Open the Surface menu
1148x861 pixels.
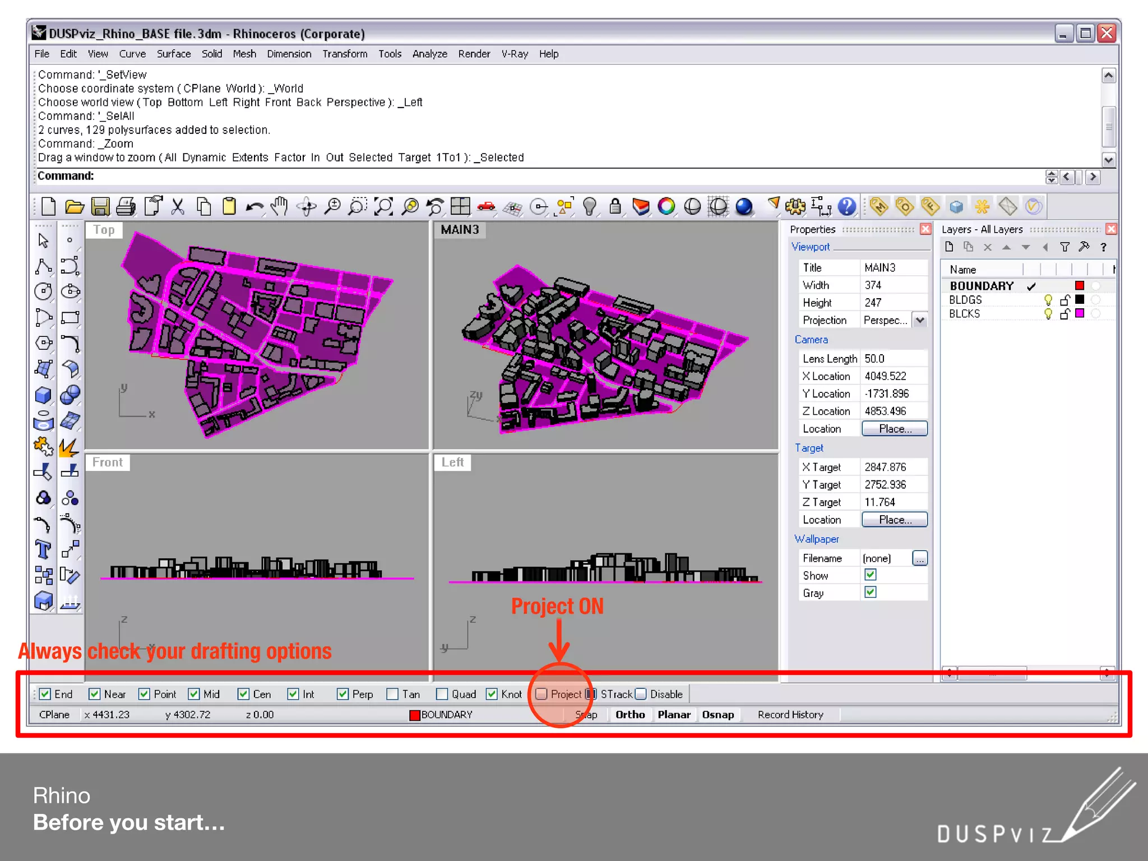tap(174, 54)
